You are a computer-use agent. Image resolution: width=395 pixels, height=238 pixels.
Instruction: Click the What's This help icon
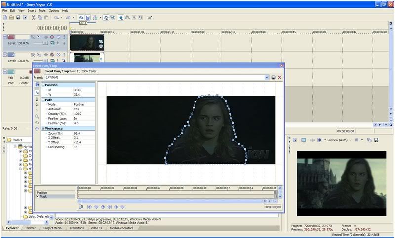point(150,17)
